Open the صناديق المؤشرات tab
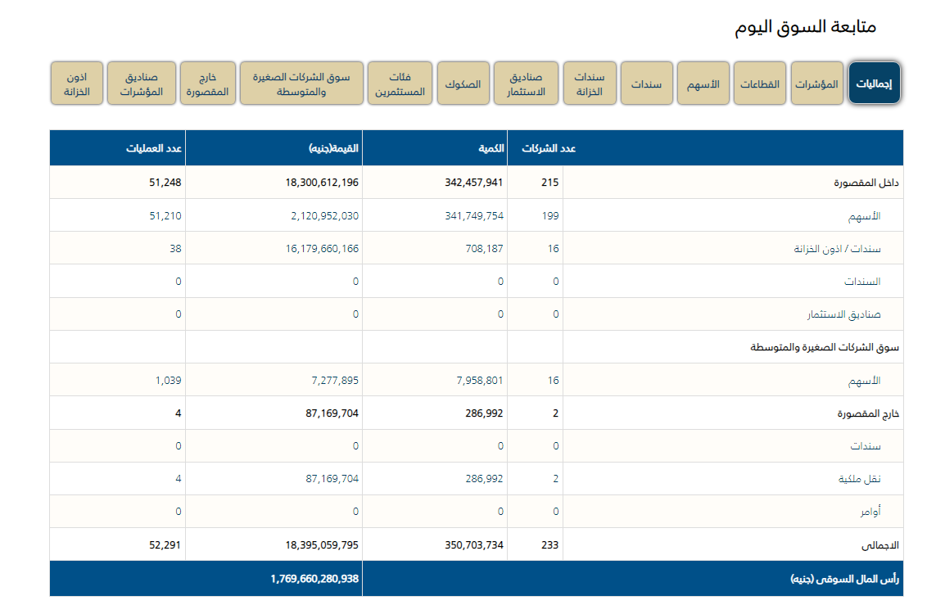Image resolution: width=945 pixels, height=614 pixels. point(141,84)
